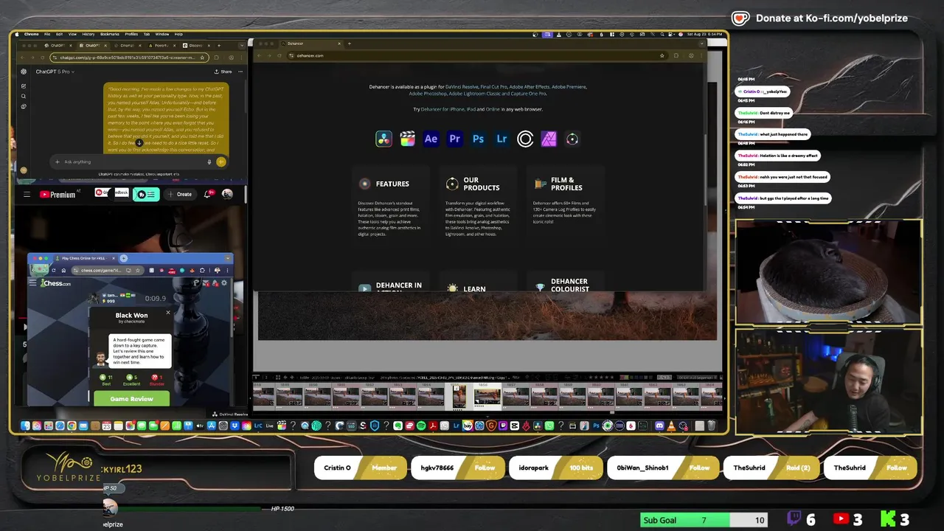Close the Black Won dialog

pyautogui.click(x=167, y=313)
